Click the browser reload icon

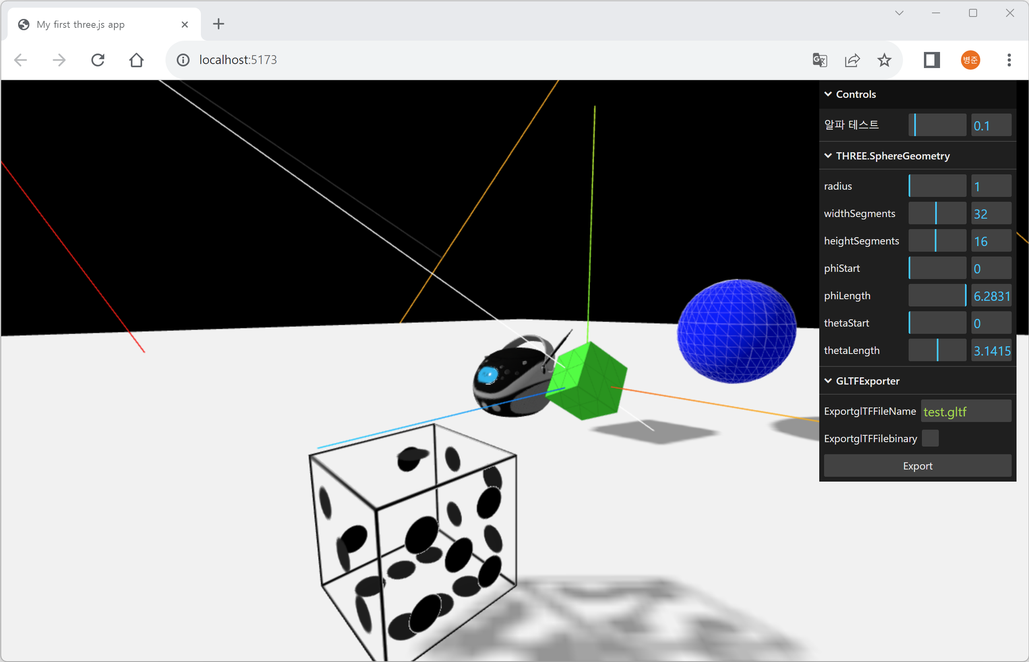pyautogui.click(x=98, y=60)
